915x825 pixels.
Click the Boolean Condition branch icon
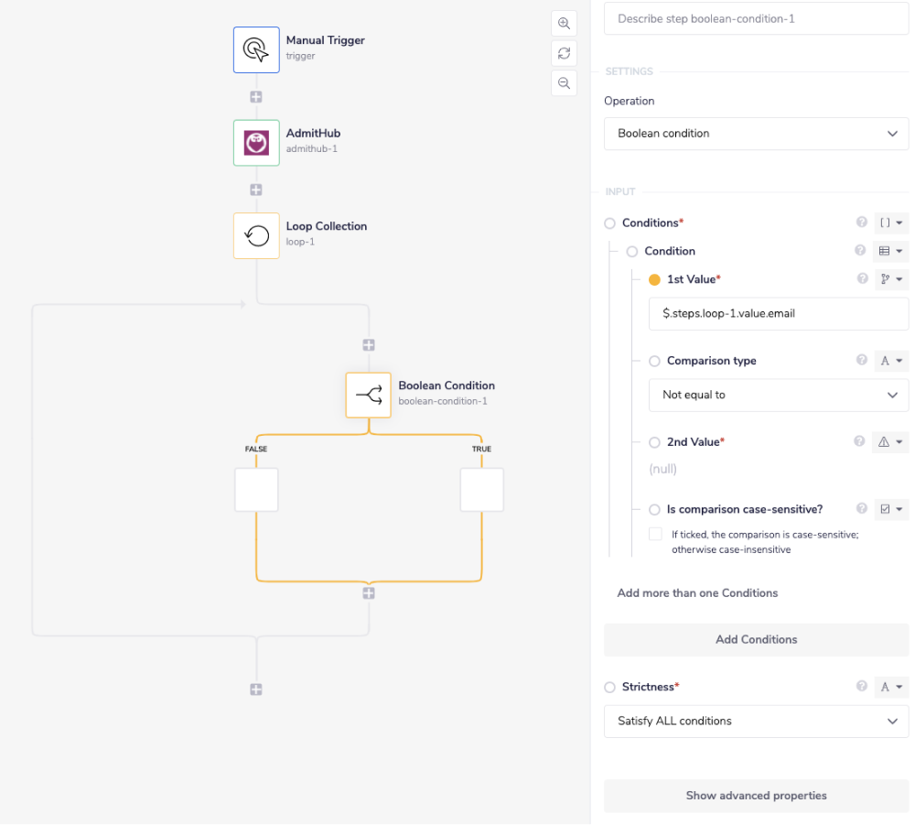(368, 395)
